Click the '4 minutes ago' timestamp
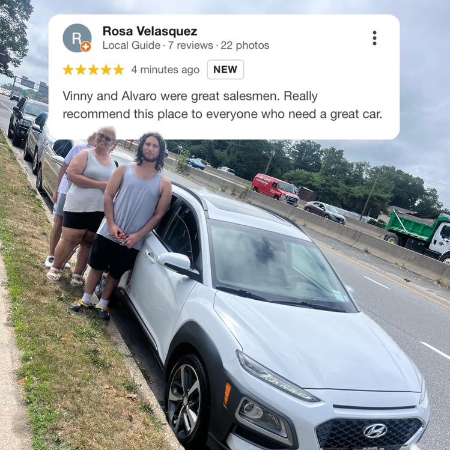This screenshot has height=450, width=450. pyautogui.click(x=165, y=70)
